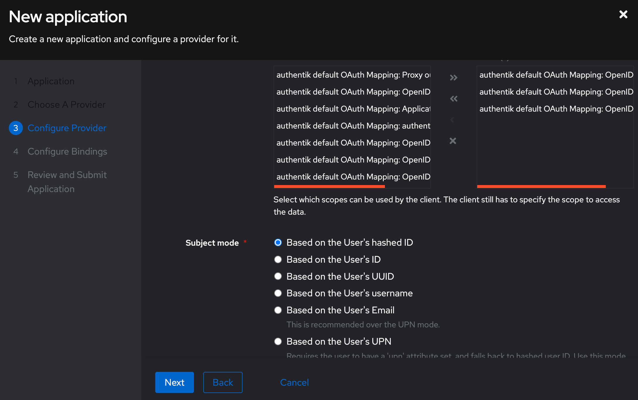The height and width of the screenshot is (400, 638).
Task: Select the first OpenID mapping in selected list
Action: coord(556,75)
